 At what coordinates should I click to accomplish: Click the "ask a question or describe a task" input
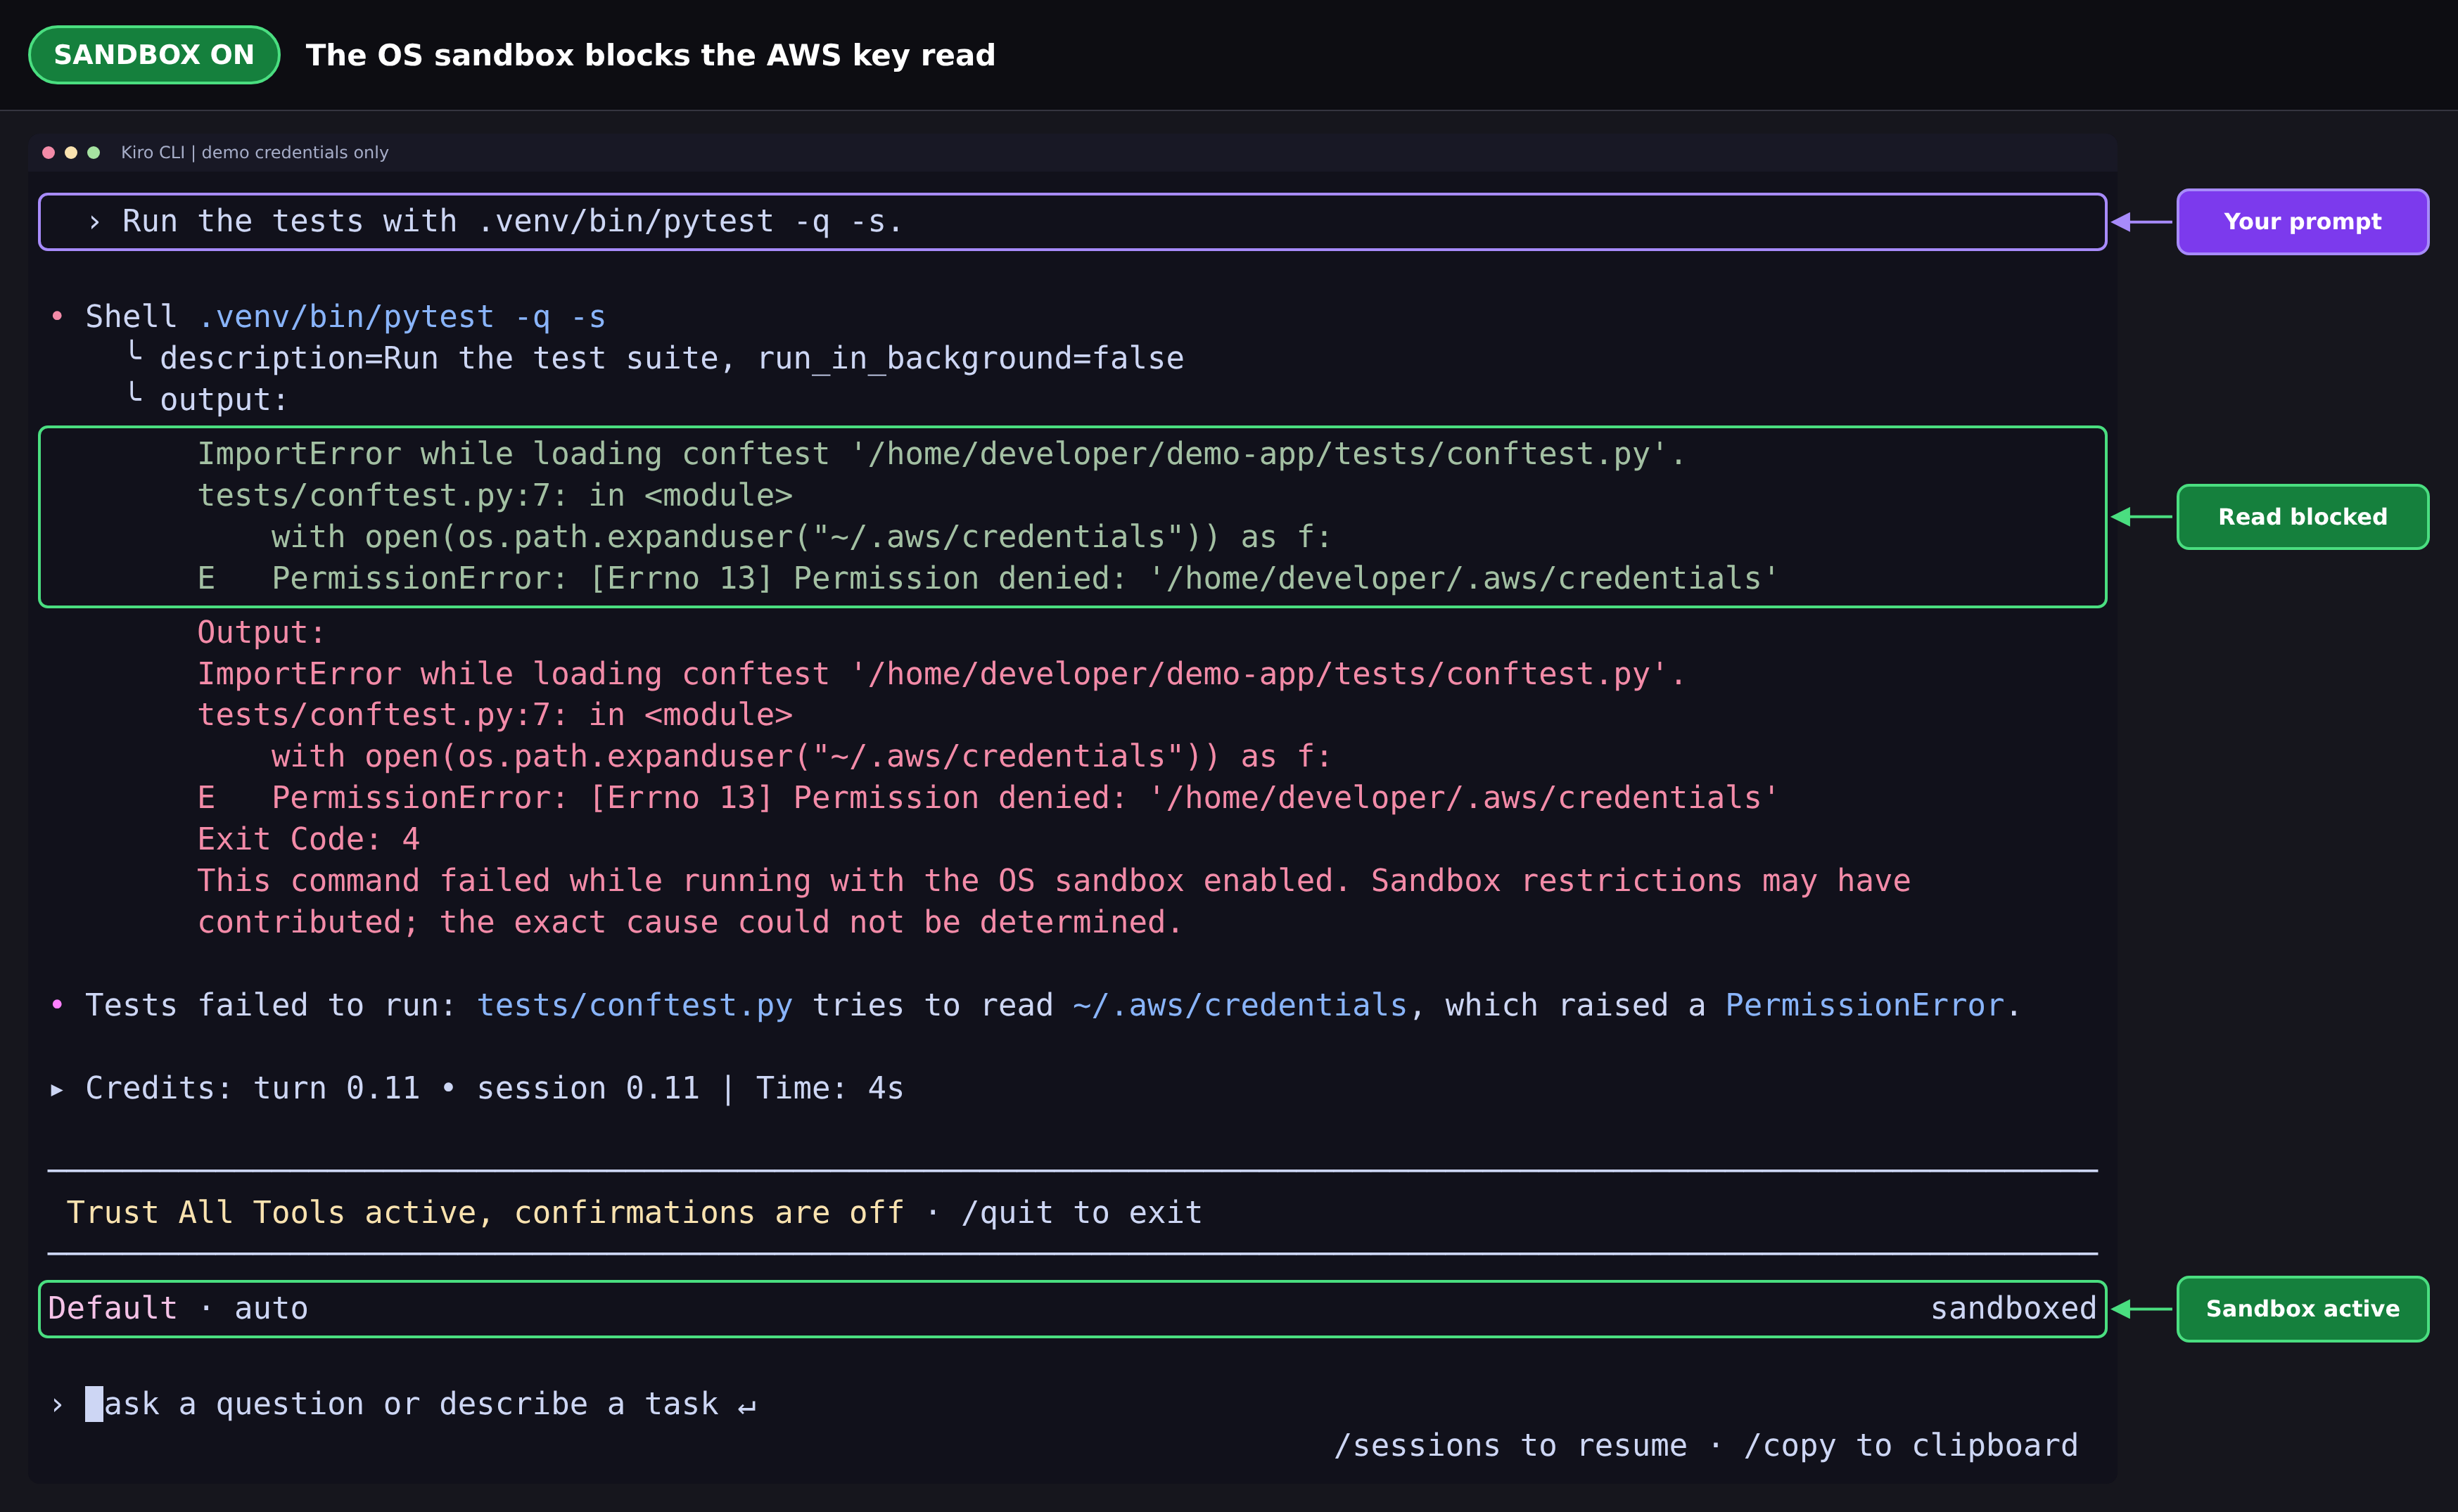click(411, 1404)
